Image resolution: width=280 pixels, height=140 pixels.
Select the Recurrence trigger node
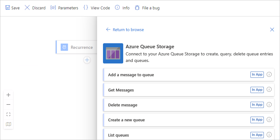pyautogui.click(x=77, y=47)
